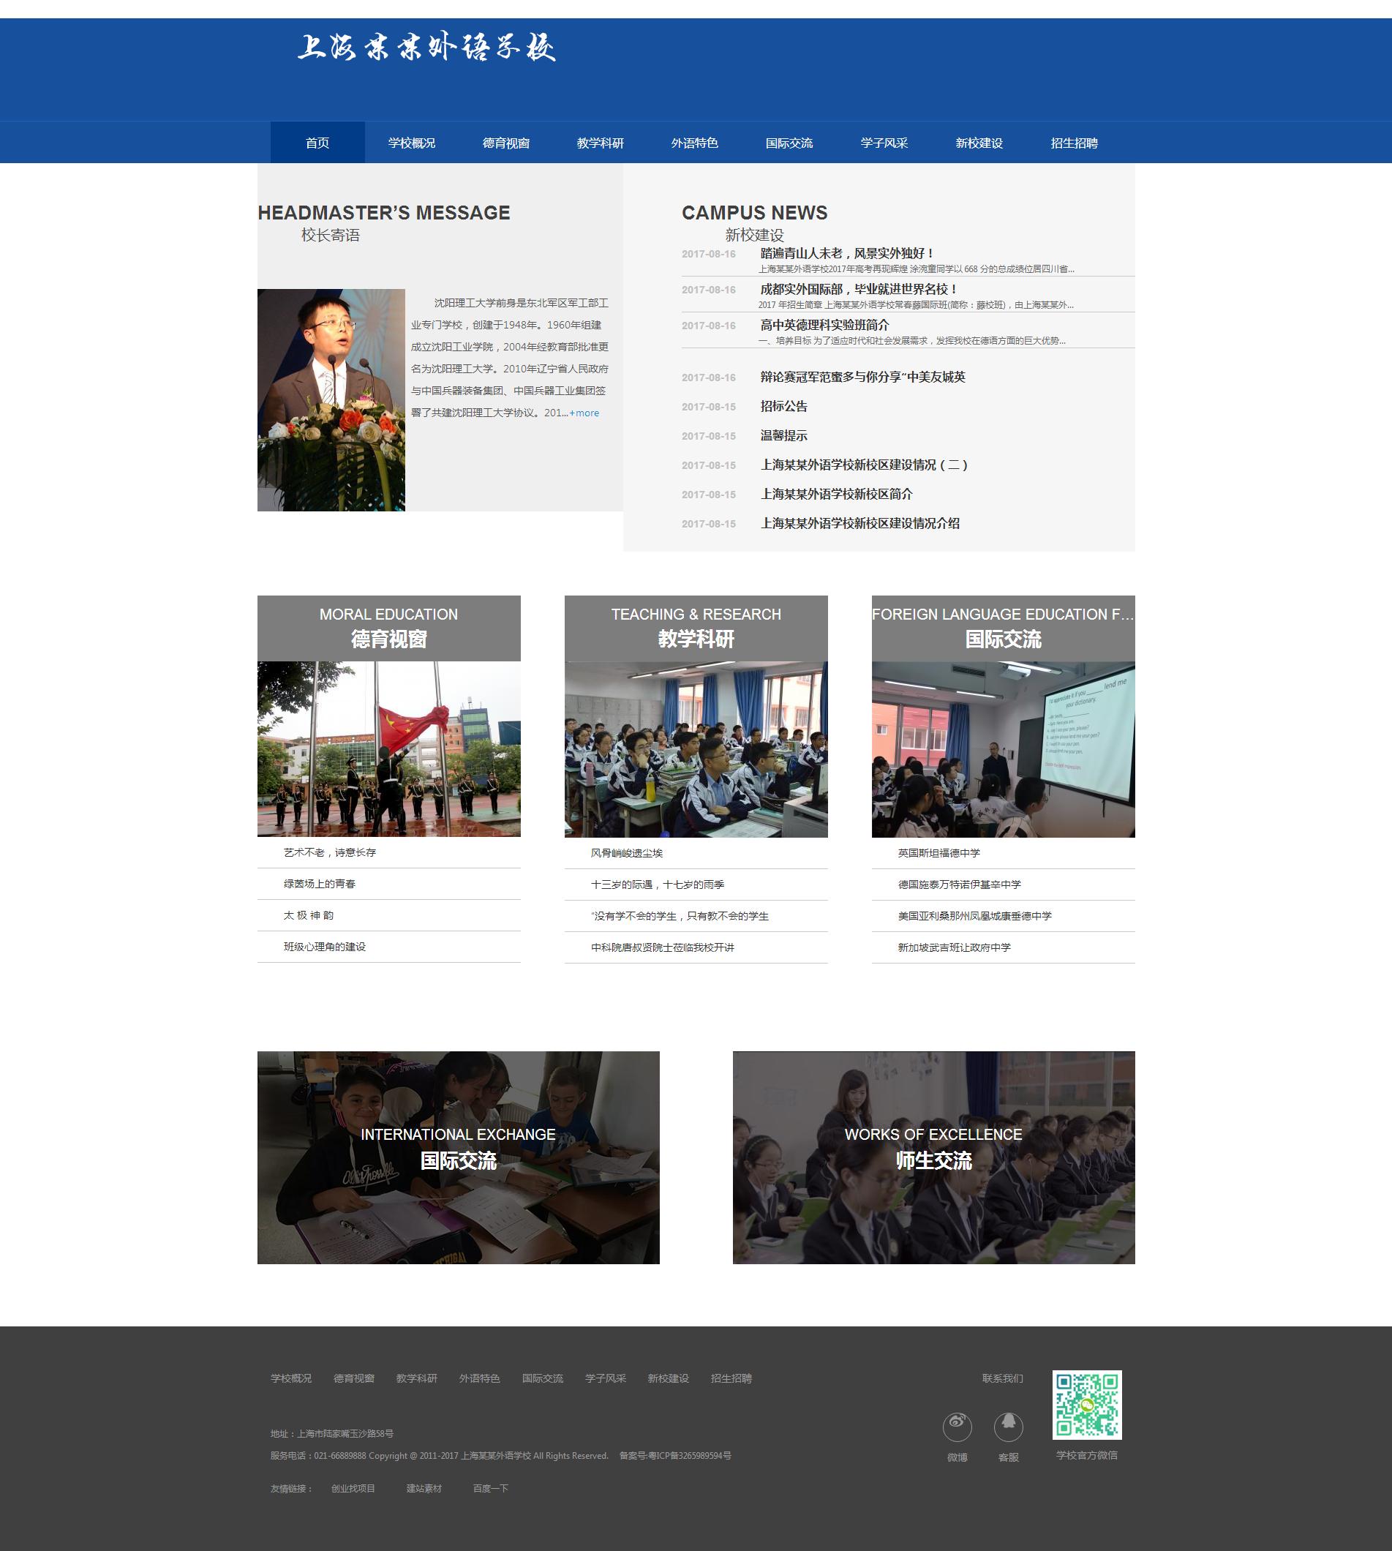Screen dimensions: 1392x1551
Task: Open the 首页 navigation tab
Action: (317, 143)
